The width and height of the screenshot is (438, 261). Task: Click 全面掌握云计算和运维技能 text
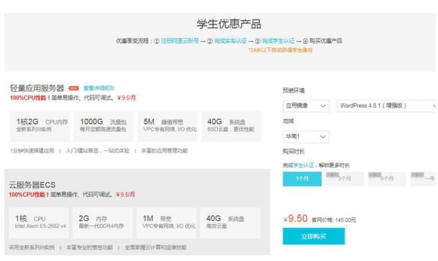click(x=155, y=247)
